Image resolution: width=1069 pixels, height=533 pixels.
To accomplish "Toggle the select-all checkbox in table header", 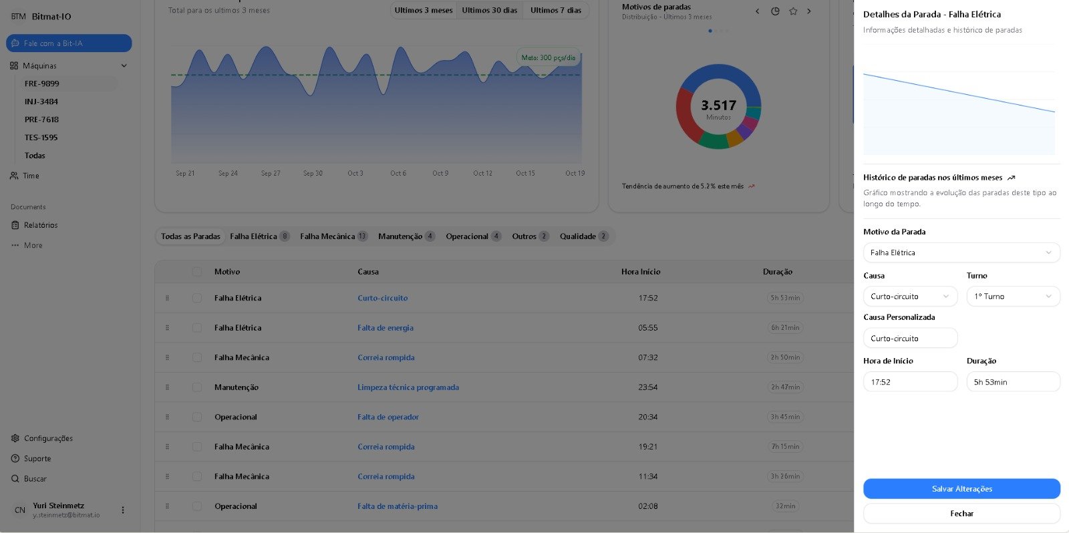I will click(x=196, y=272).
